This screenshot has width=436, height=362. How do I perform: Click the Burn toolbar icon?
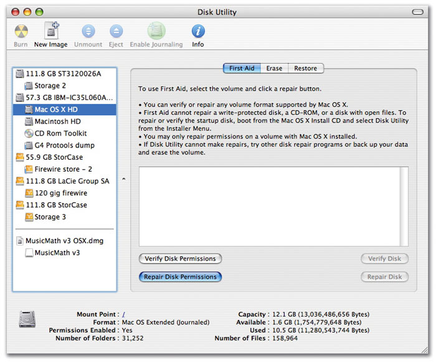pyautogui.click(x=21, y=31)
